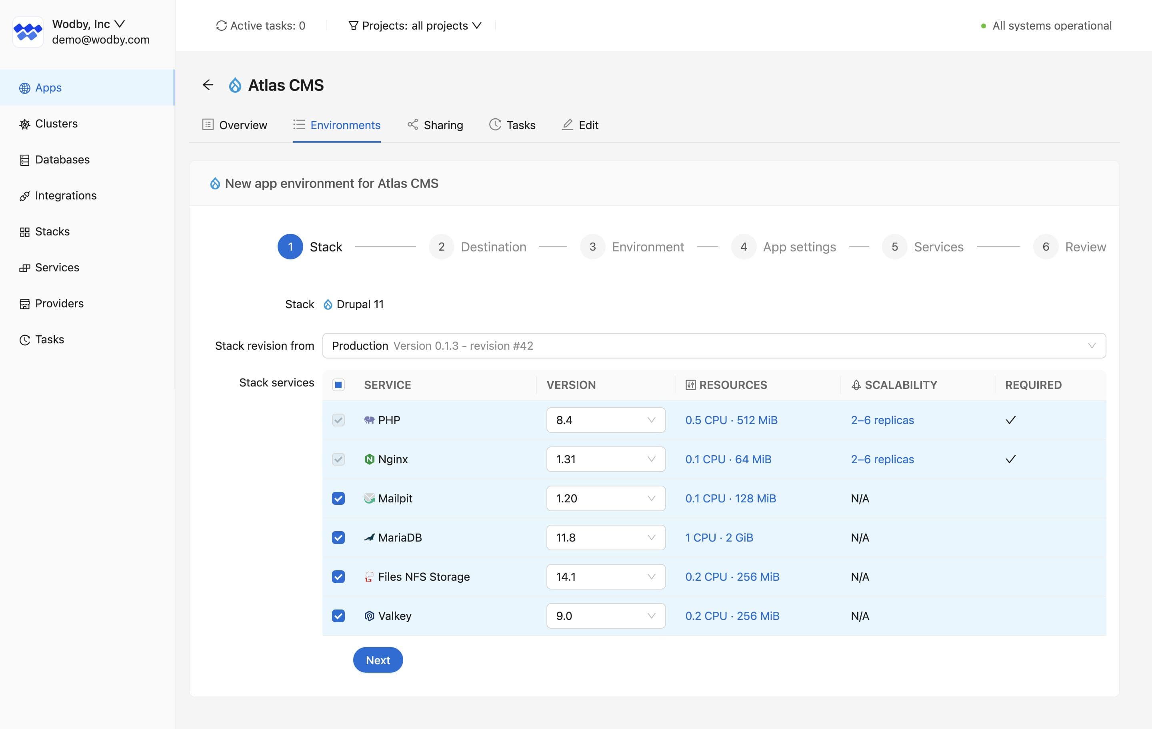
Task: Open the Mailpit version 1.20 dropdown
Action: tap(606, 498)
